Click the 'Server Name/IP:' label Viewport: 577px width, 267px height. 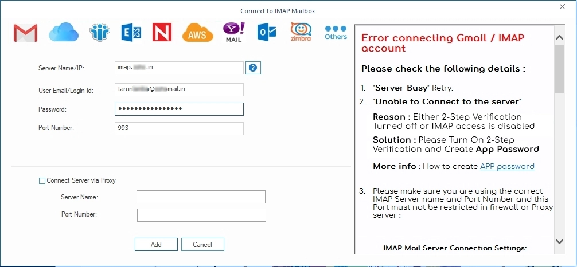61,68
